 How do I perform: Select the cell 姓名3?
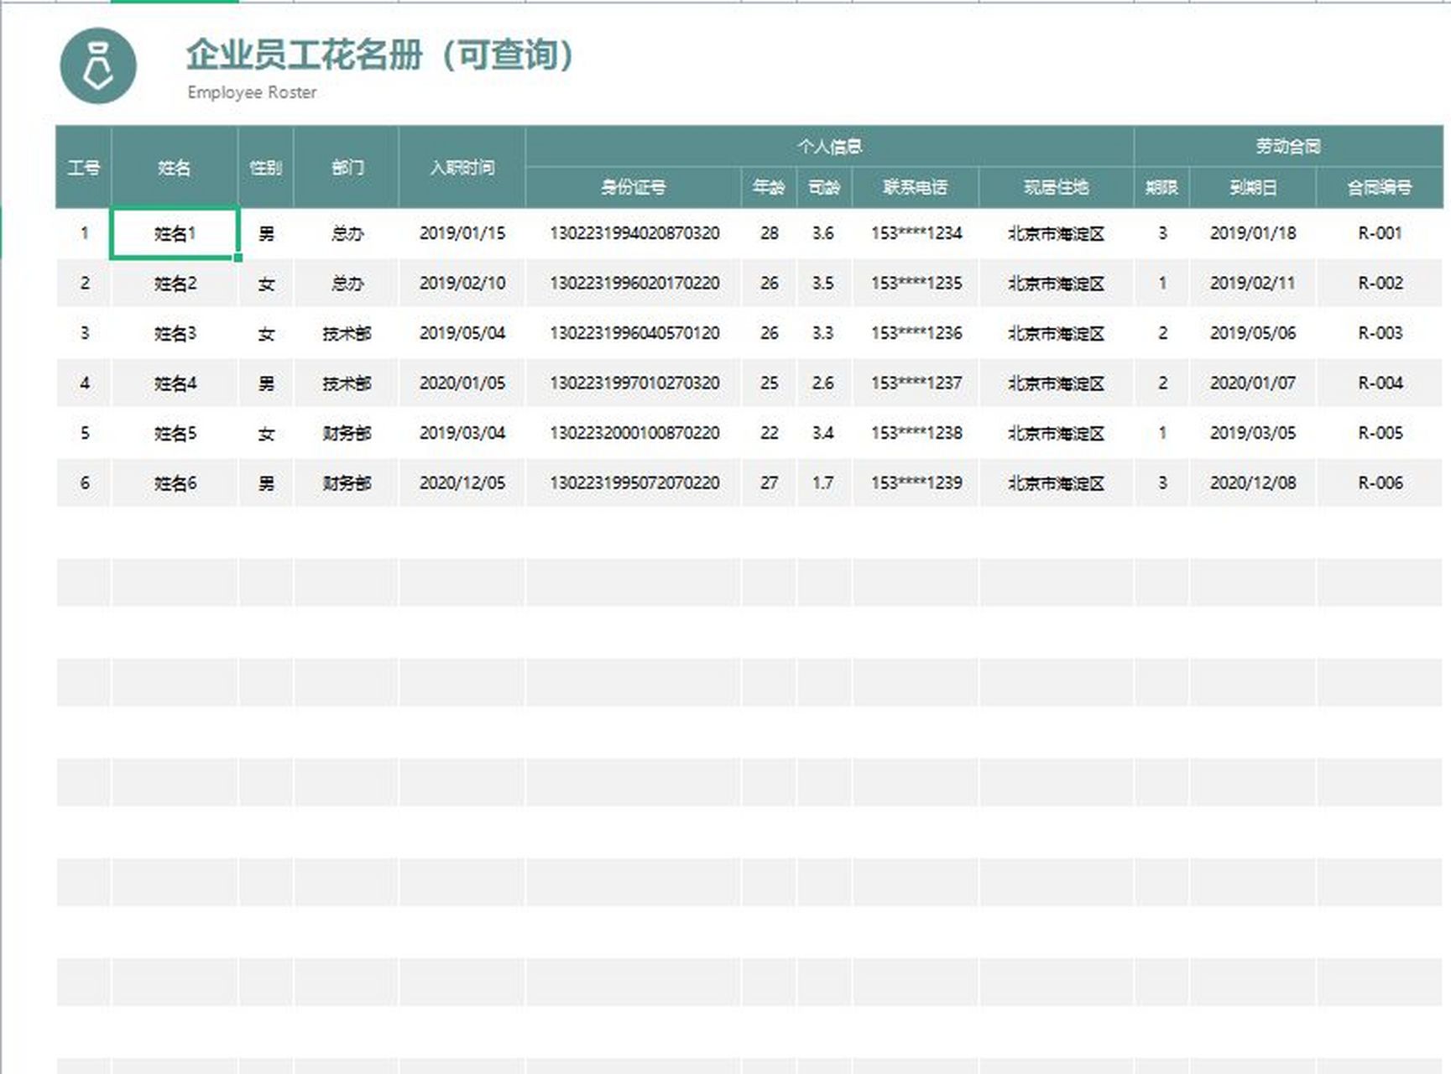(175, 333)
